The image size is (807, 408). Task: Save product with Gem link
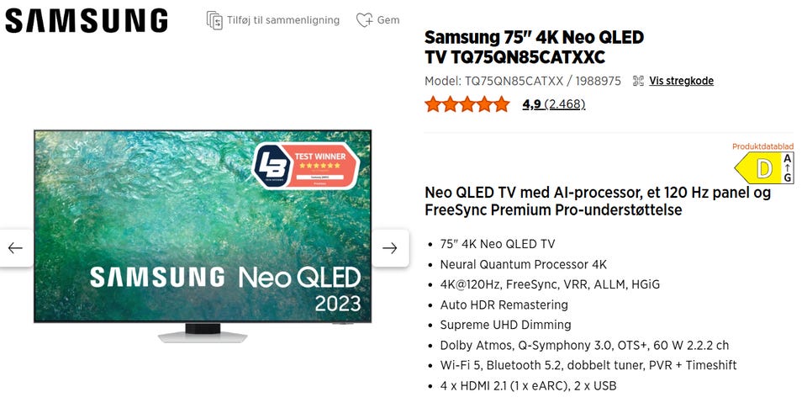click(388, 20)
